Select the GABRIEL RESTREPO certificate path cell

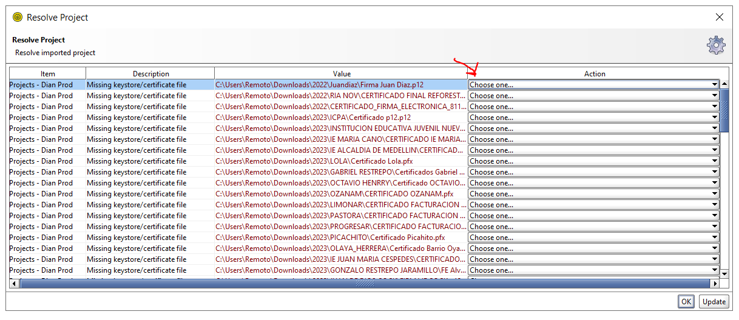coord(340,172)
